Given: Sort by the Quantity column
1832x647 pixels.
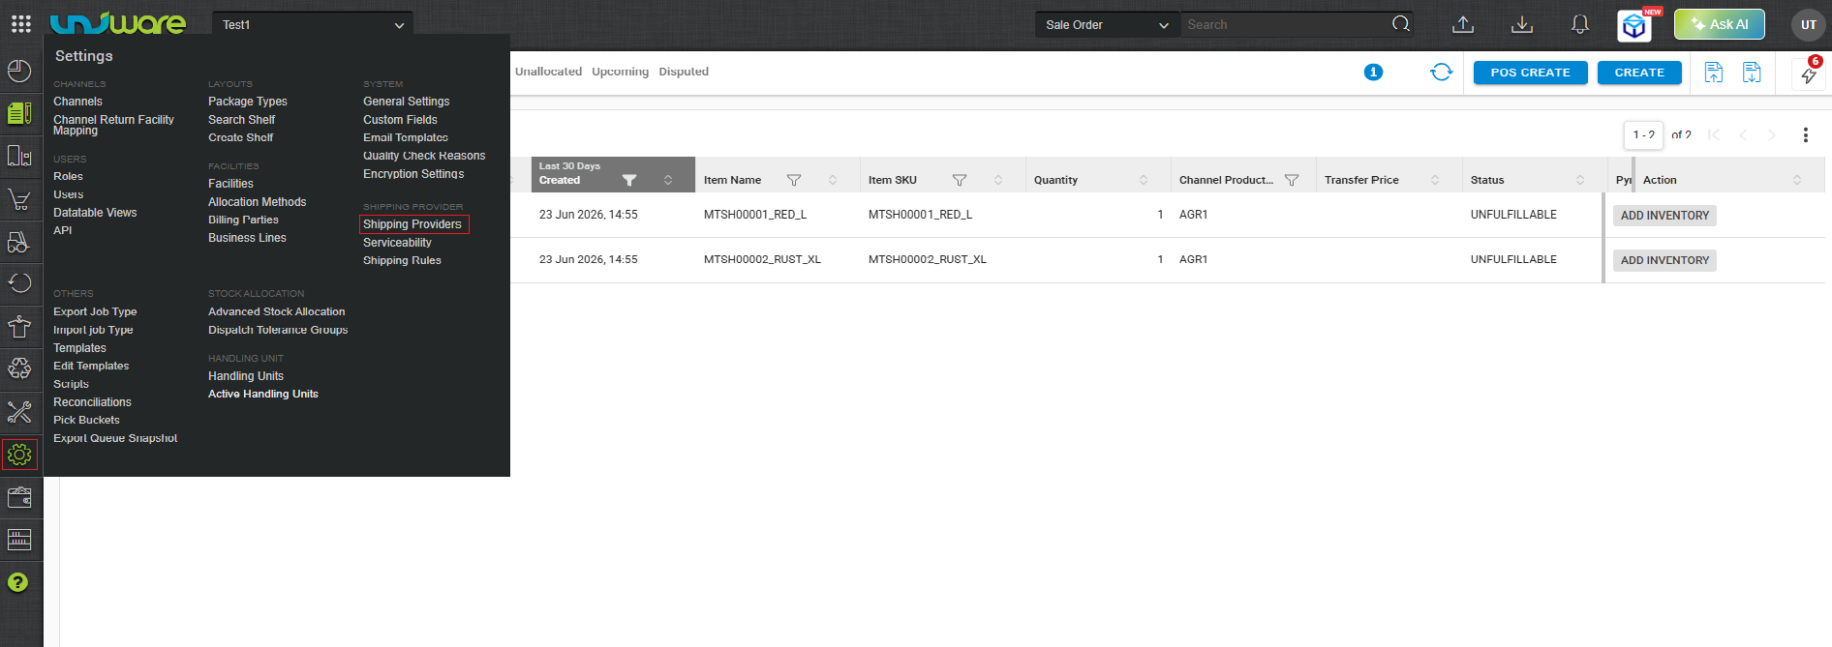Looking at the screenshot, I should (x=1144, y=180).
